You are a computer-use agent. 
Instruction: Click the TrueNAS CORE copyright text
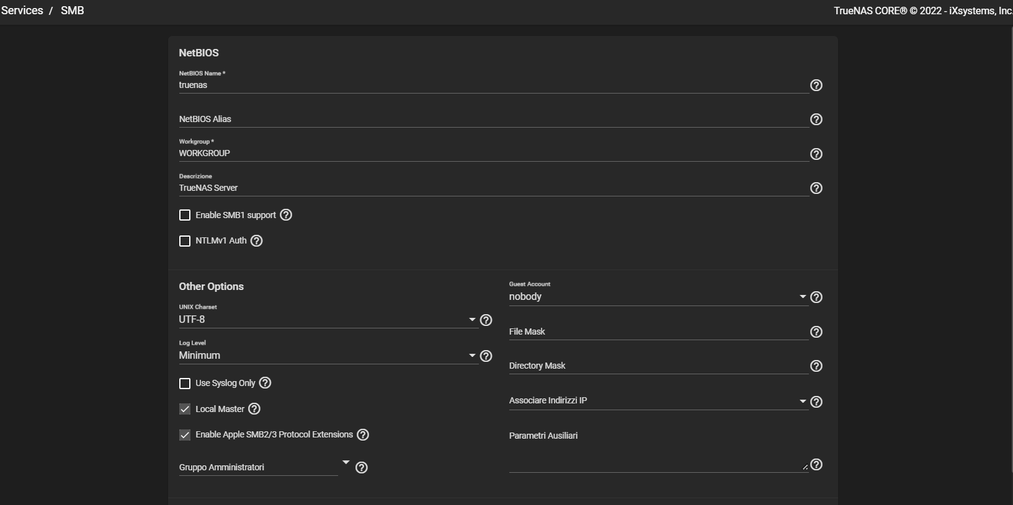pyautogui.click(x=923, y=11)
